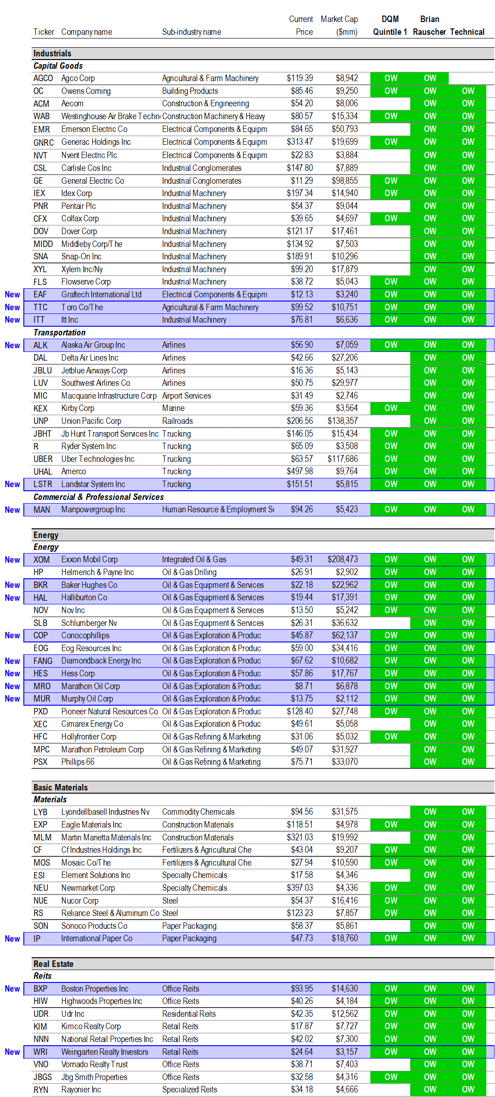Click the UBER ticker cell

(43, 459)
